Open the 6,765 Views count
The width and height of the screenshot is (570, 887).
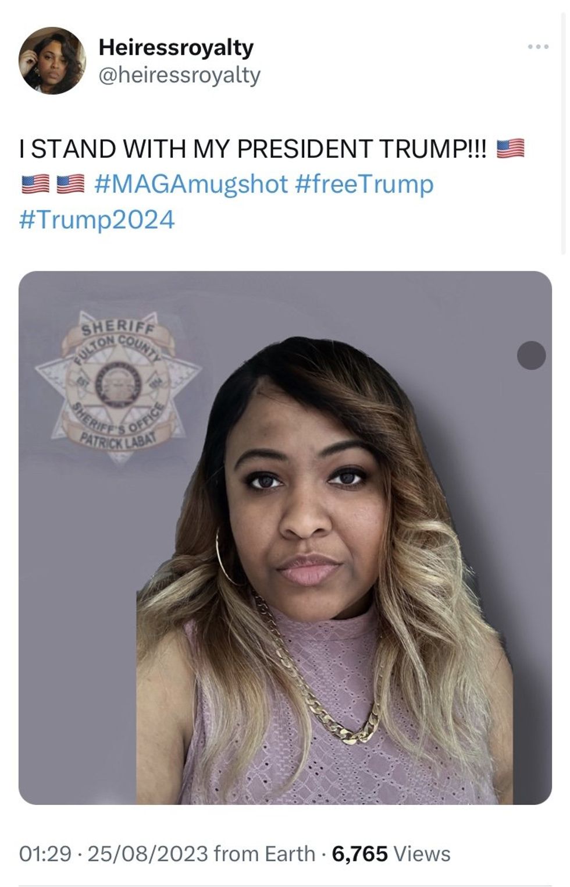click(x=391, y=854)
